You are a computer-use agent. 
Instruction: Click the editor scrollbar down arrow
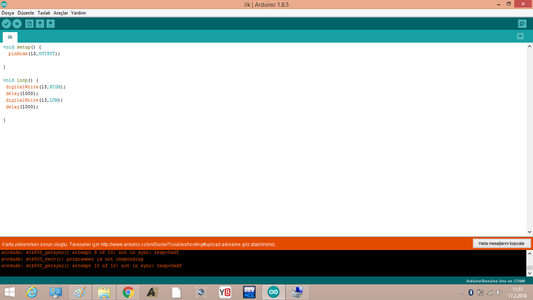pos(530,232)
